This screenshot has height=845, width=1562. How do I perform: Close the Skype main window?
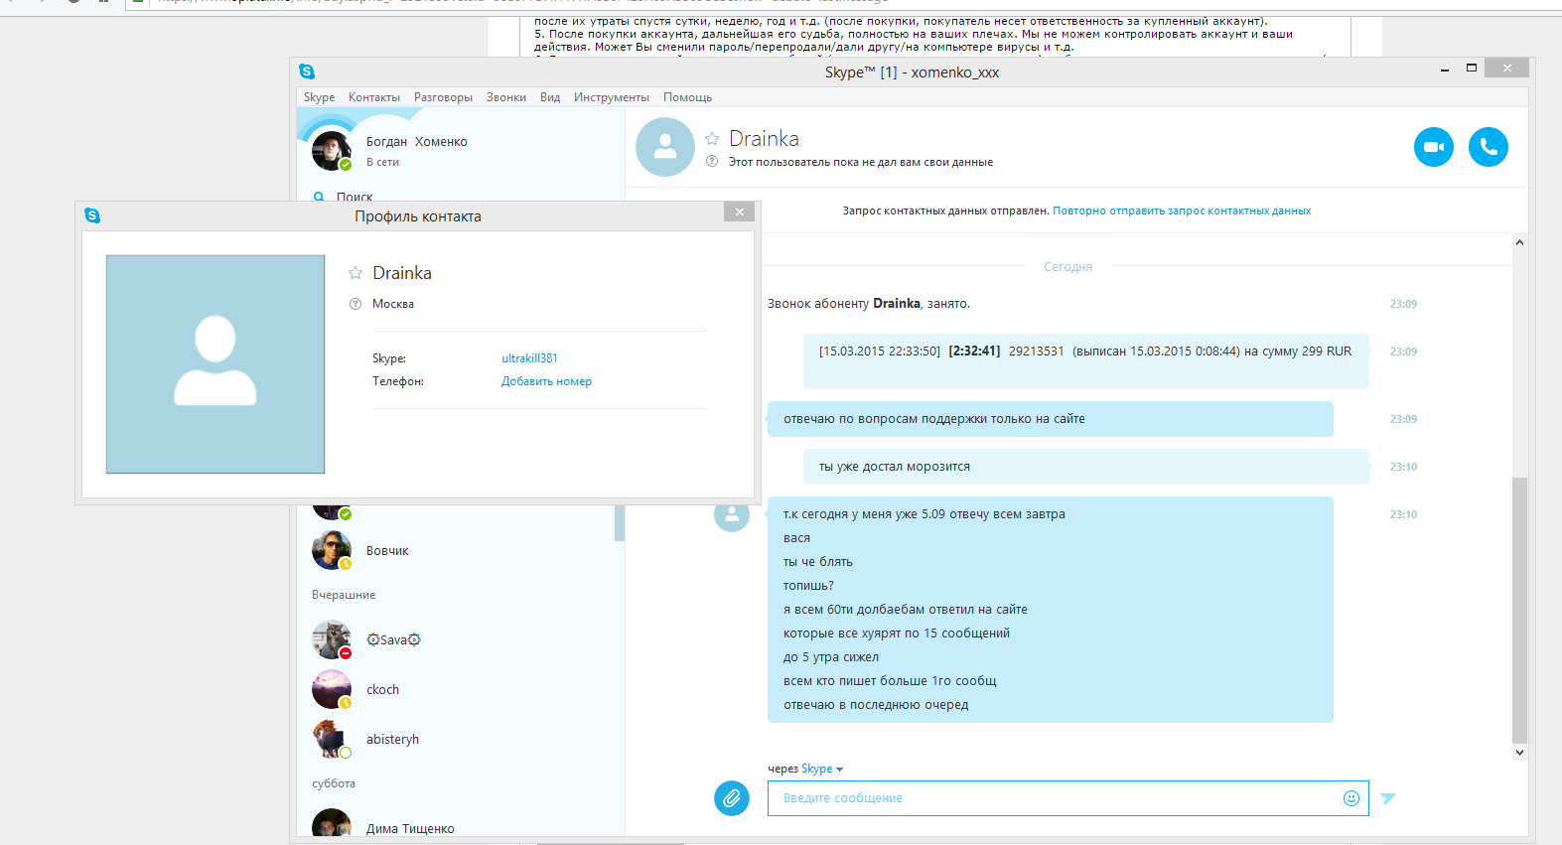pos(1507,69)
